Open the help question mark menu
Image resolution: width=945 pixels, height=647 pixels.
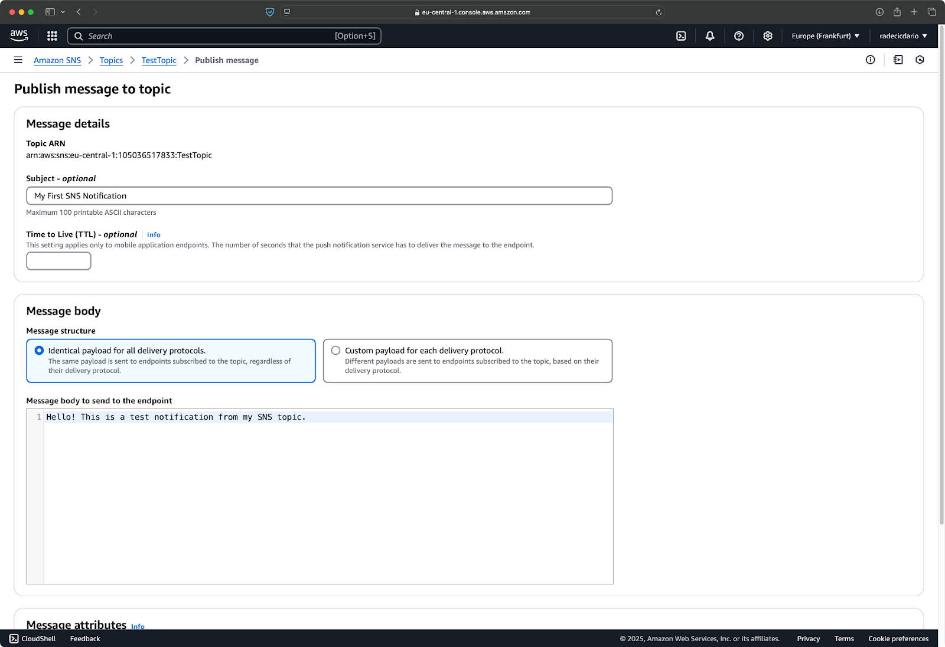[739, 36]
